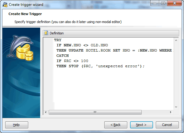Go to the previous step with Back

116,125
